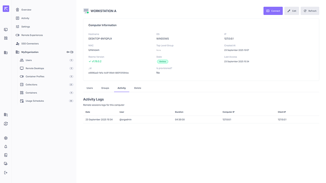Image resolution: width=326 pixels, height=183 pixels.
Task: Click the add folder icon beside MyOrganization
Action: tap(72, 52)
